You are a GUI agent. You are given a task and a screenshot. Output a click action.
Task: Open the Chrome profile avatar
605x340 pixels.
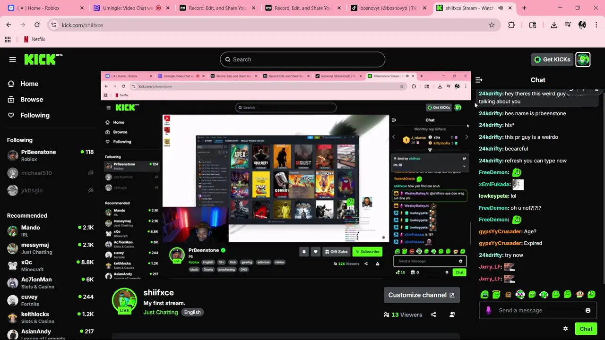point(582,25)
